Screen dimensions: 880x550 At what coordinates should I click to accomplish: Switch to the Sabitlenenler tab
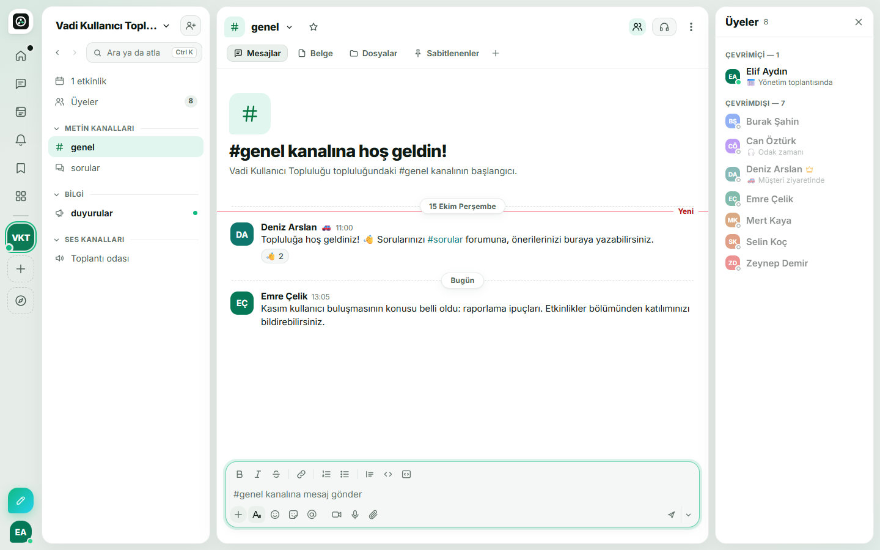click(447, 53)
